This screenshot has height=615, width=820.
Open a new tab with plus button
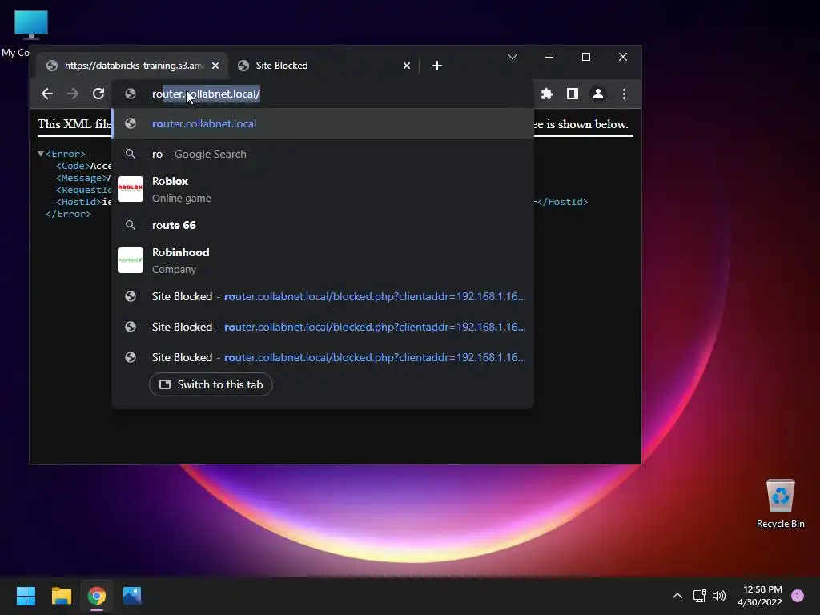click(x=437, y=66)
